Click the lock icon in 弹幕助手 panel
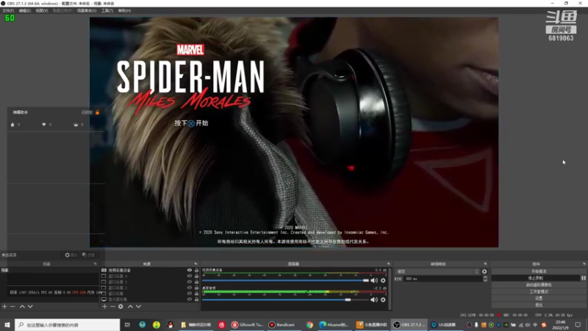This screenshot has height=331, width=588. (98, 113)
